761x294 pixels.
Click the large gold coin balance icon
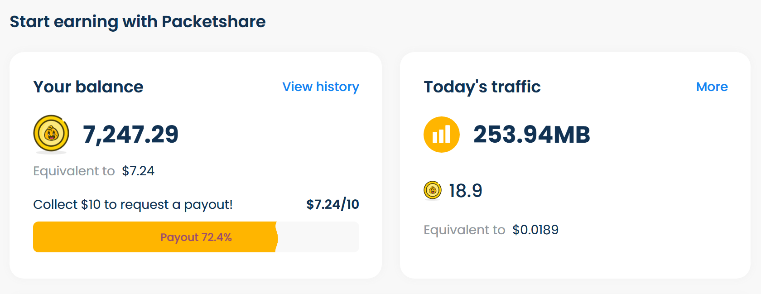click(51, 134)
